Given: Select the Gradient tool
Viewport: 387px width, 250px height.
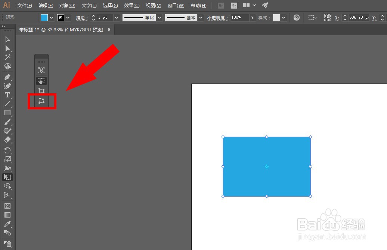Looking at the screenshot, I should (7, 215).
